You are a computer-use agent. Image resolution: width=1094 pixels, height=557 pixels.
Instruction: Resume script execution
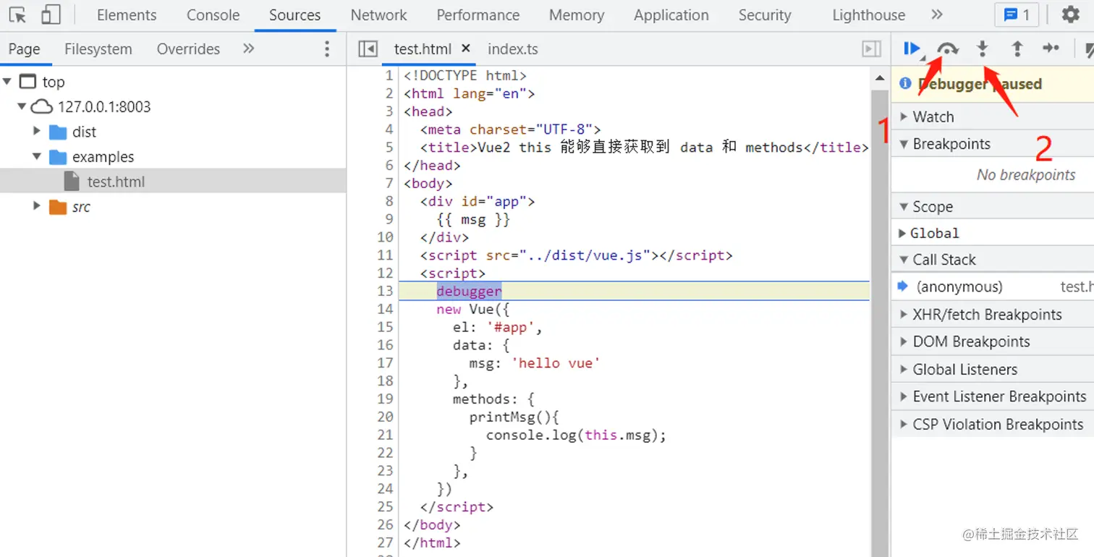pos(912,48)
